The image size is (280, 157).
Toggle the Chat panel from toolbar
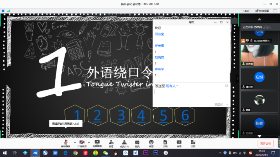tap(137, 144)
